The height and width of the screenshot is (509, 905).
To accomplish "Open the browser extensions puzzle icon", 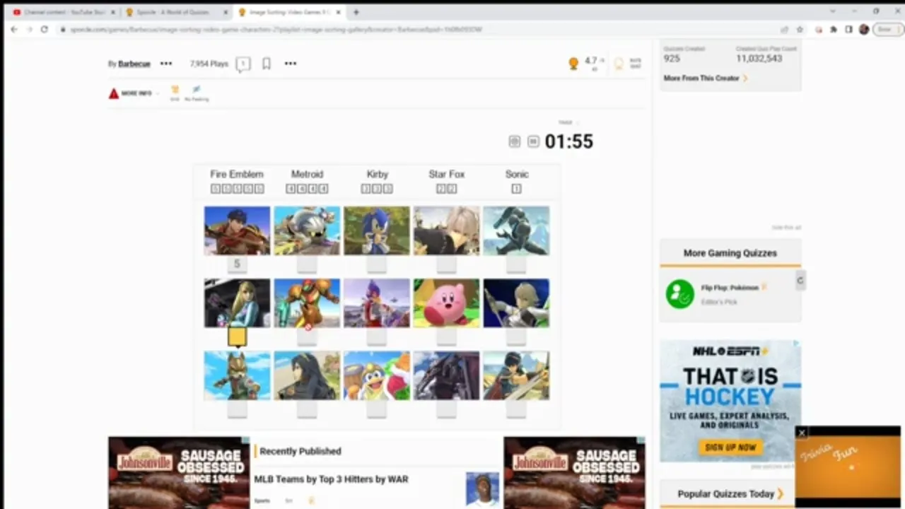I will click(834, 29).
